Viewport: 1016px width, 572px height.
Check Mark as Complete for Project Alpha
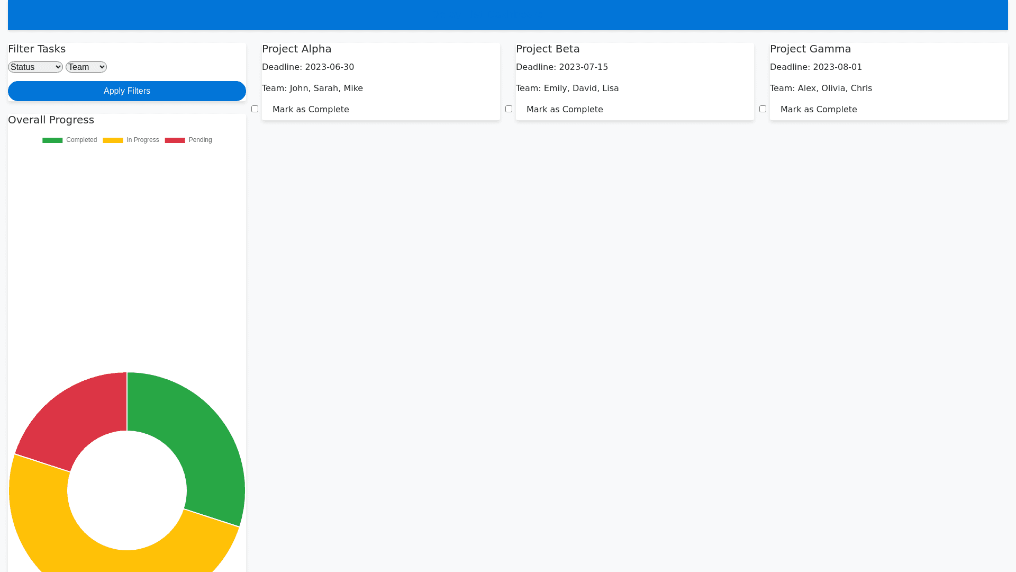(255, 109)
